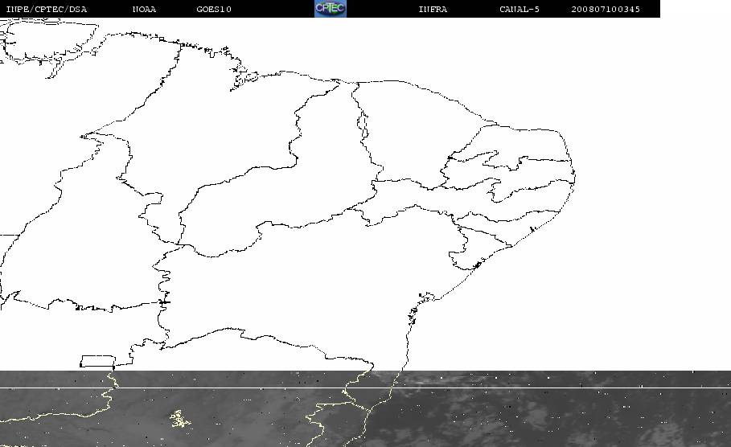Click the 'INPE/CPTEC/DSA' header text
Image resolution: width=731 pixels, height=447 pixels.
(47, 9)
